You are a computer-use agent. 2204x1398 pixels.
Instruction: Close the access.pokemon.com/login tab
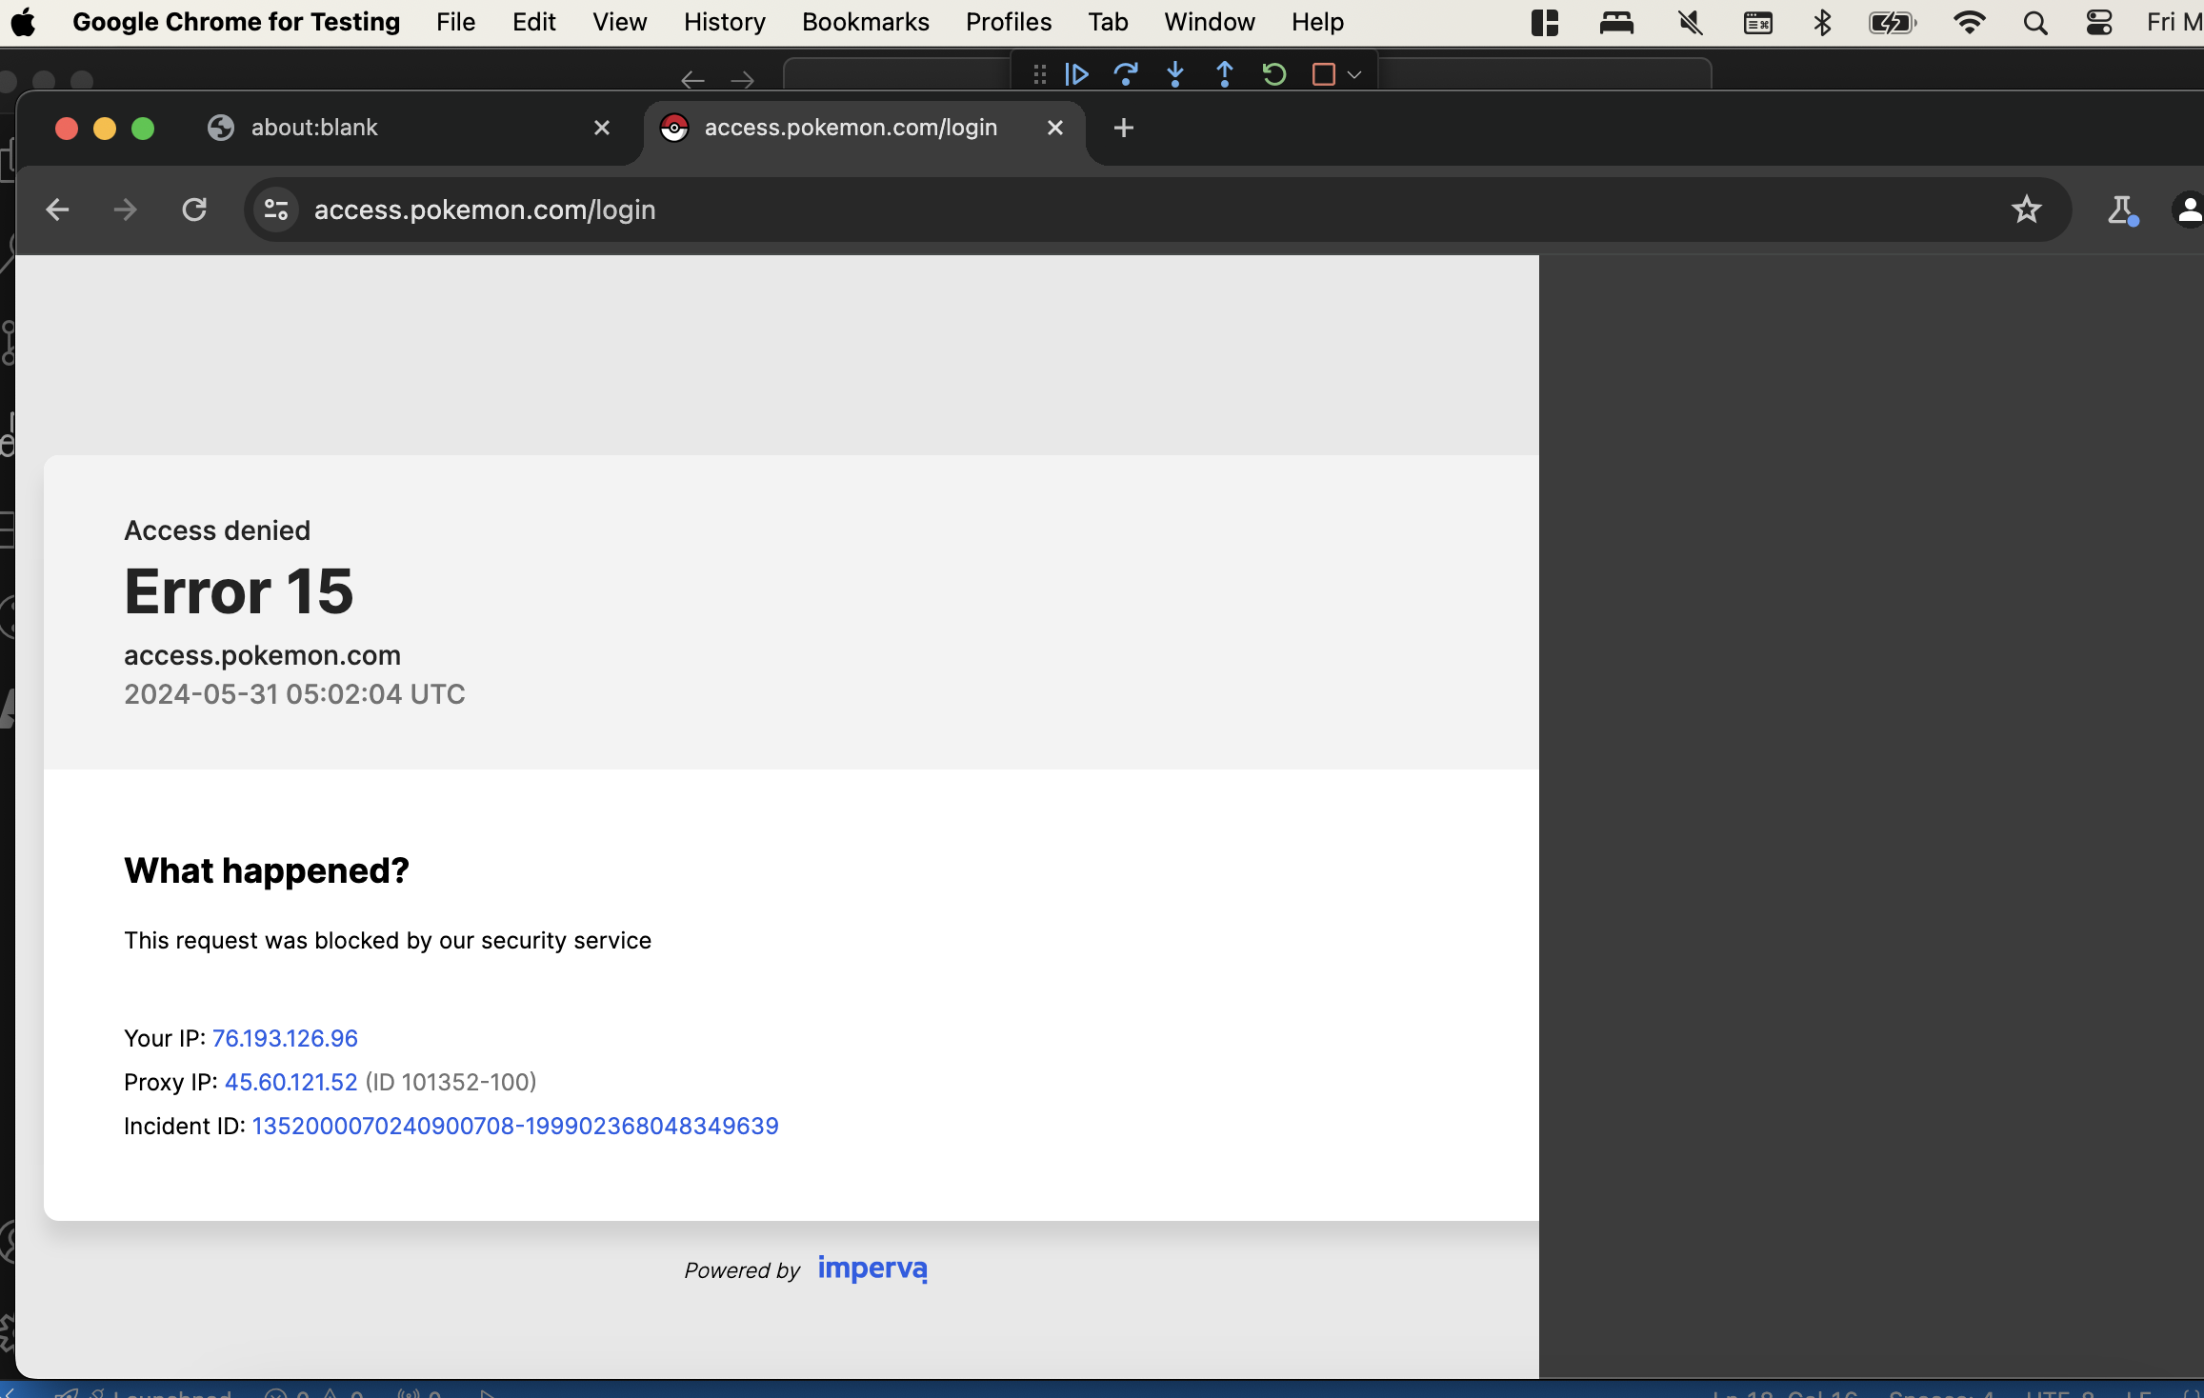pyautogui.click(x=1055, y=128)
